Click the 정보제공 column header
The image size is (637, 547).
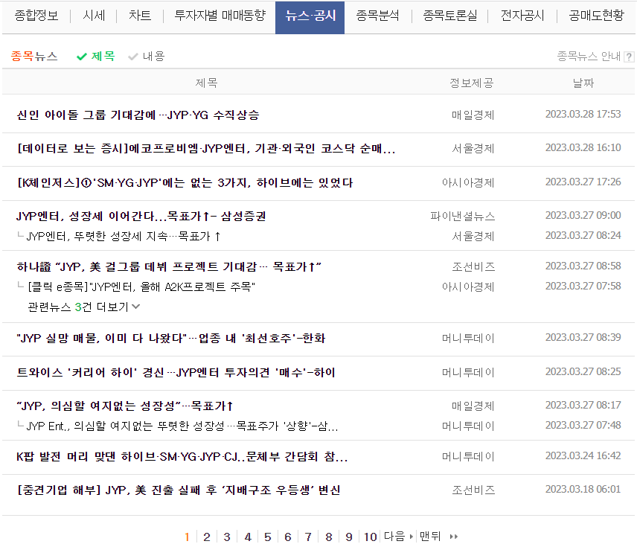pos(472,83)
